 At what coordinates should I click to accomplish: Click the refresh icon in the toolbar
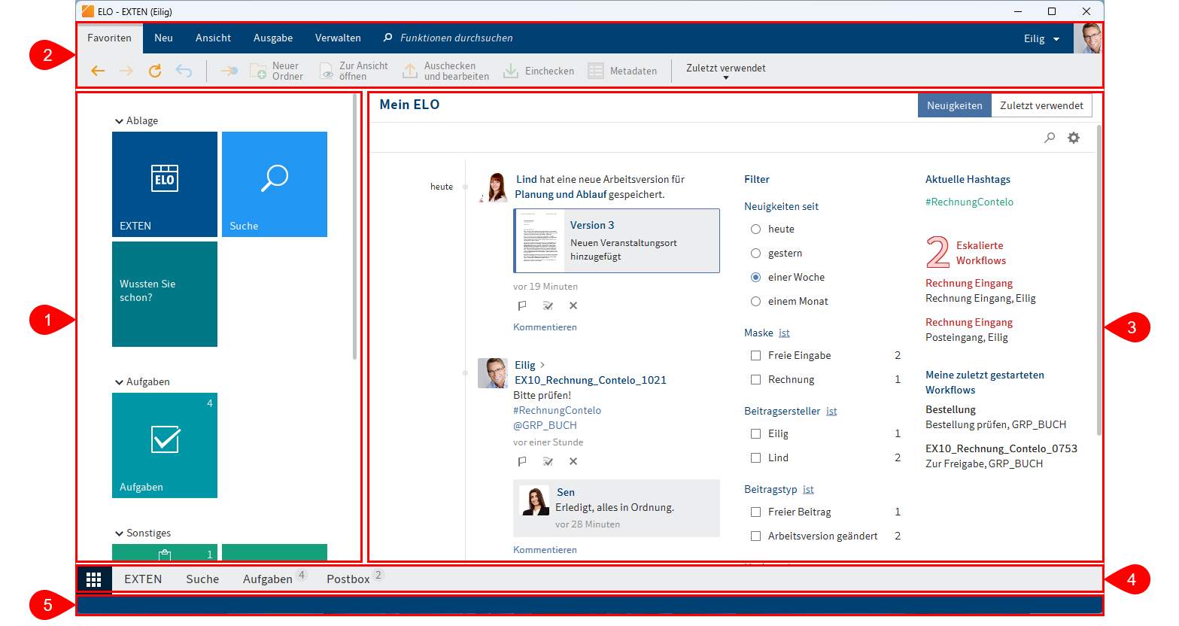coord(155,71)
